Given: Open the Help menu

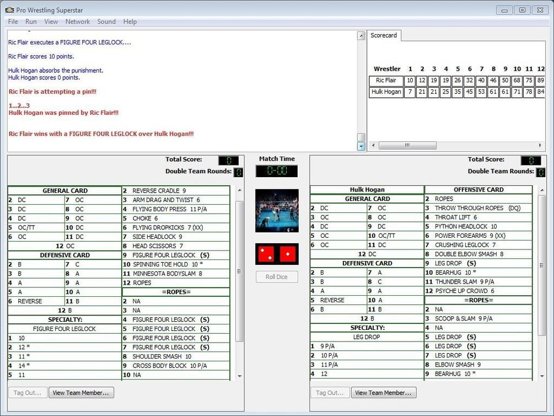Looking at the screenshot, I should click(130, 22).
